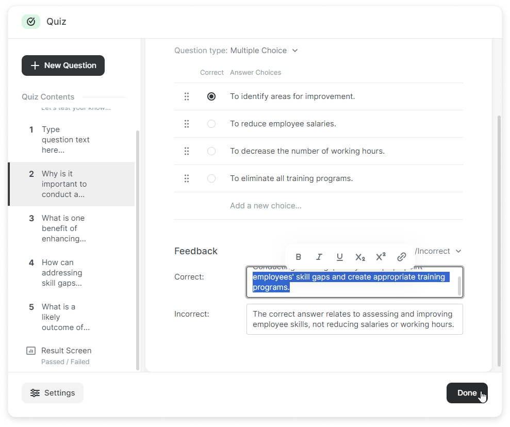Open the Question type Multiple Choice dropdown
This screenshot has height=427, width=510.
pyautogui.click(x=264, y=51)
